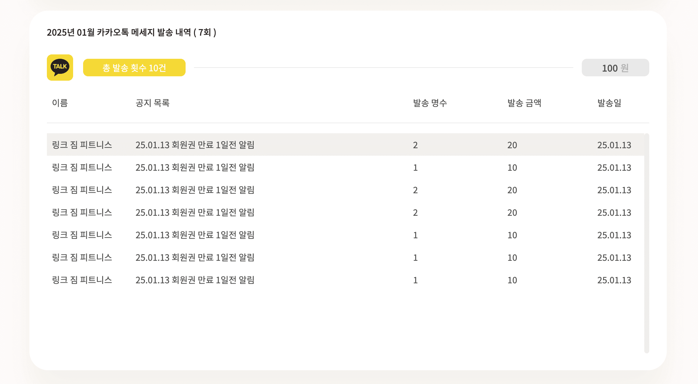
Task: Click the 발송일 column header
Action: coord(609,103)
